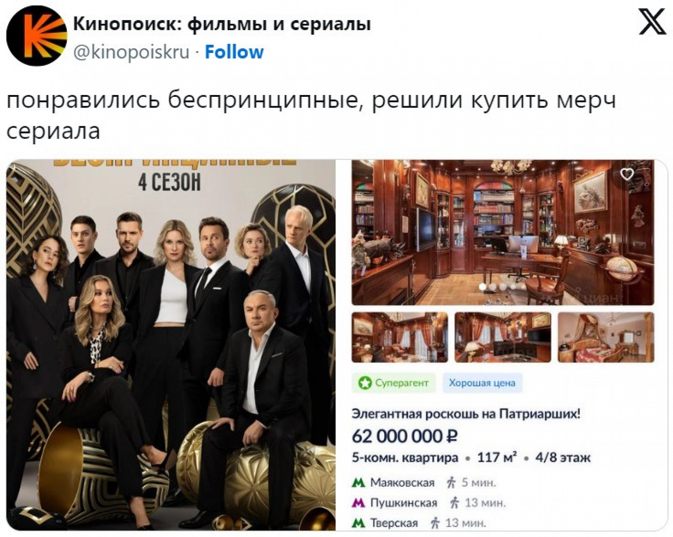Toggle the favorite heart on listing photo
Image resolution: width=673 pixels, height=537 pixels.
(626, 174)
